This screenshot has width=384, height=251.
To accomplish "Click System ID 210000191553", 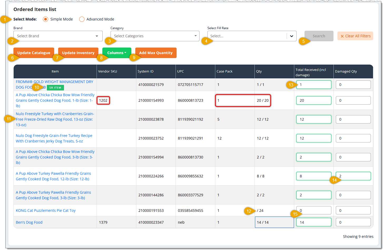I will pos(151,211).
